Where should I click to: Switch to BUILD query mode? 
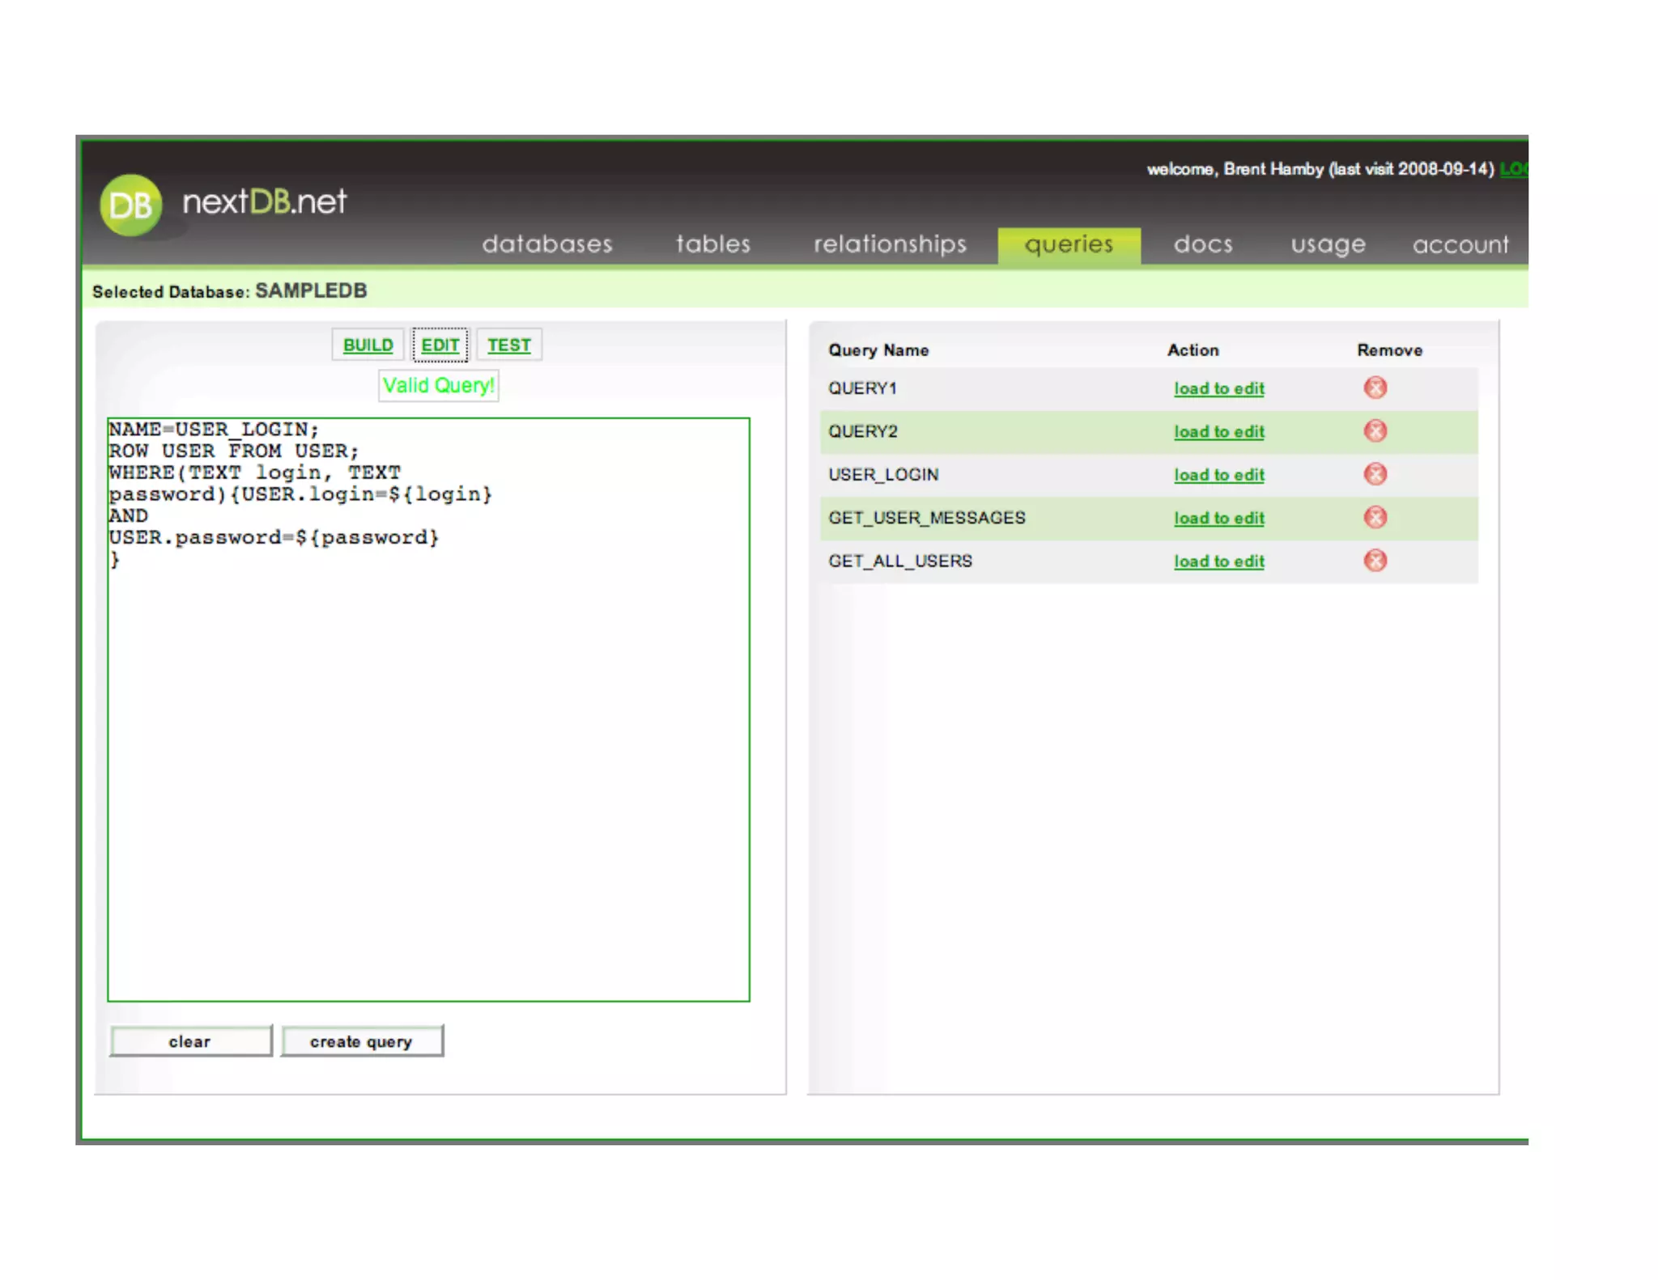click(x=368, y=345)
